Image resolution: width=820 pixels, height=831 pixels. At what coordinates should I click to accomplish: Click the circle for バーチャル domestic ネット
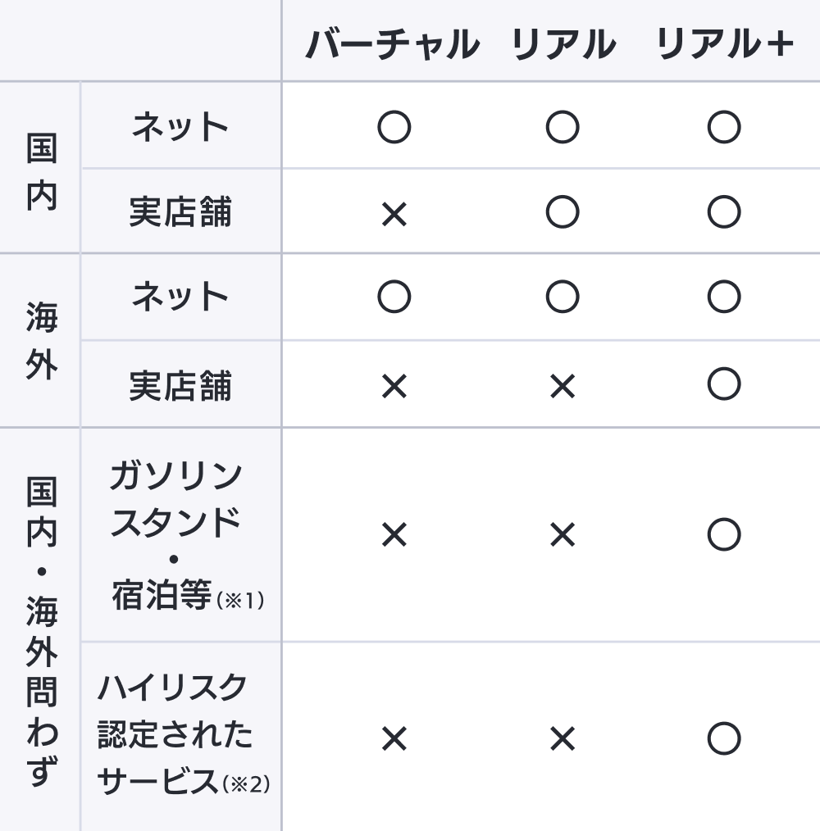click(394, 127)
